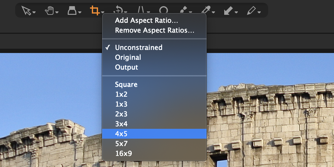Select the Annotation pencil tool
The width and height of the screenshot is (334, 167).
[x=251, y=10]
